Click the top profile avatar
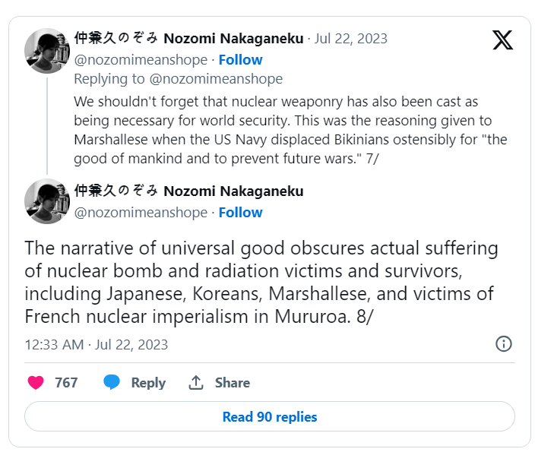 click(47, 50)
